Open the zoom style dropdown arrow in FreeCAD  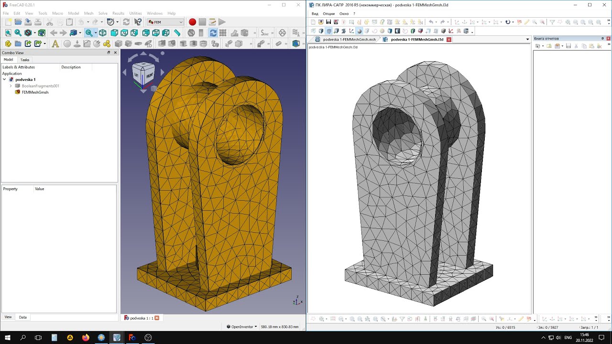[x=96, y=32]
